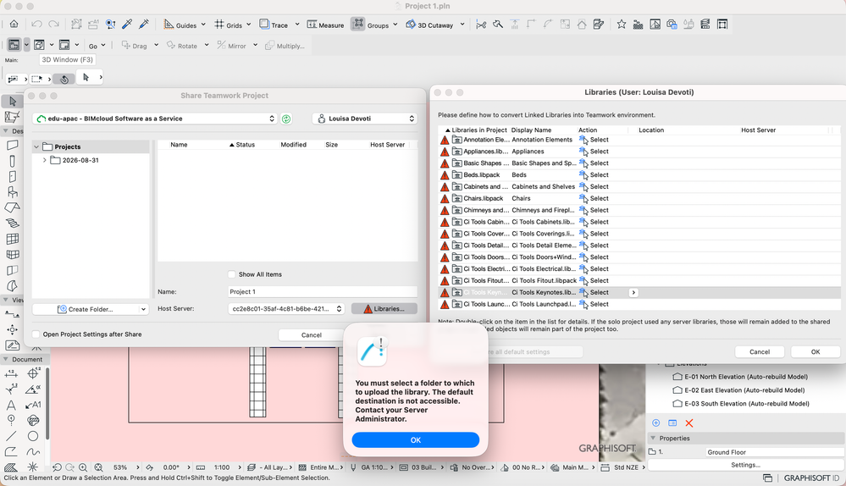
Task: Click the Undo arrow icon
Action: 36,25
